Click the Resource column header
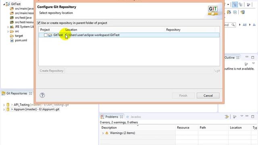This screenshot has width=258, height=145. click(183, 128)
